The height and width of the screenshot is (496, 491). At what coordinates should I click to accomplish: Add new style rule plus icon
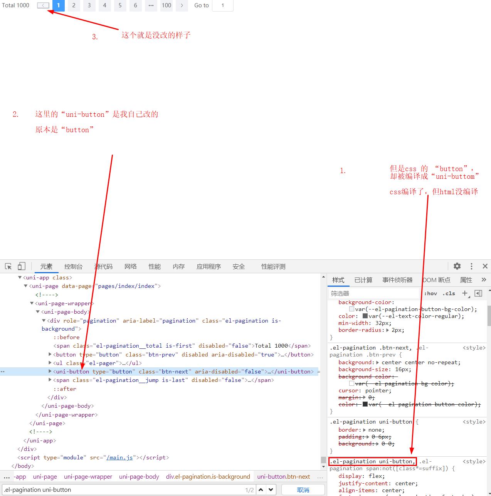[465, 293]
